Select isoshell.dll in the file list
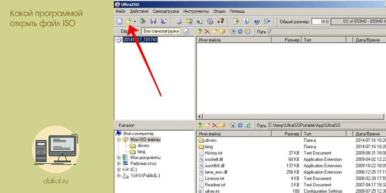Viewport: 386px width, 193px height. (x=214, y=159)
